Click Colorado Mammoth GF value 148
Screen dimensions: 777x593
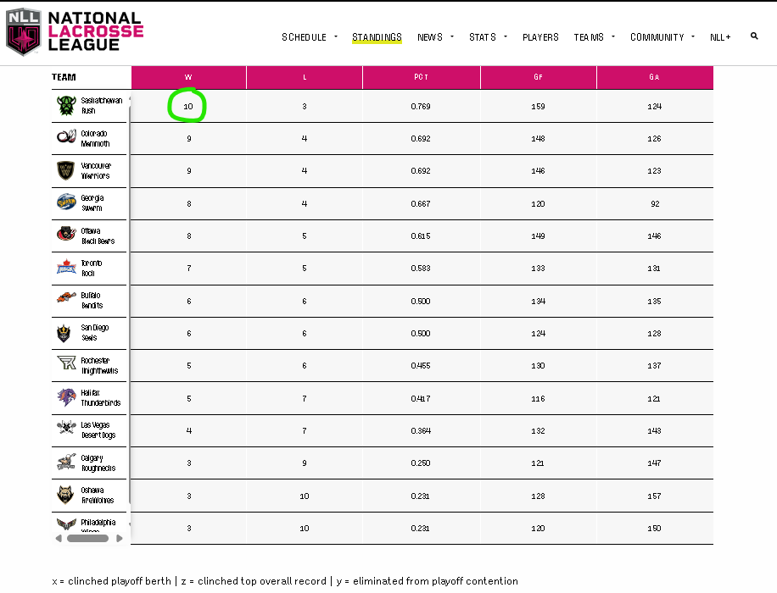(538, 139)
